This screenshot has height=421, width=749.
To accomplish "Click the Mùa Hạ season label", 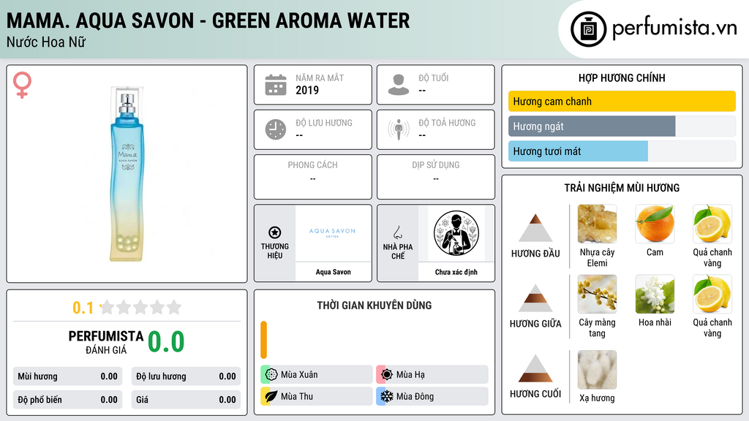I will click(410, 375).
